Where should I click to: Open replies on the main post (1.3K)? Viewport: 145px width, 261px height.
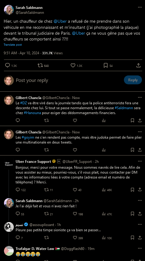point(7,65)
